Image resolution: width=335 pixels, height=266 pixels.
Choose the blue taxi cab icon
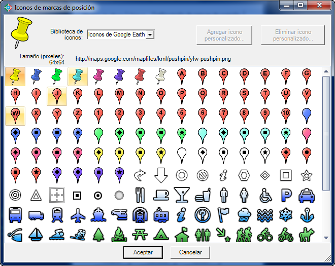pos(307,195)
